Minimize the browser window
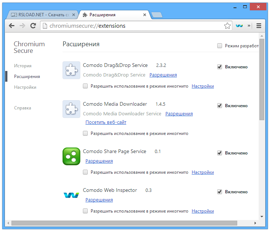Screen dimensions: 272x234 (235, 7)
